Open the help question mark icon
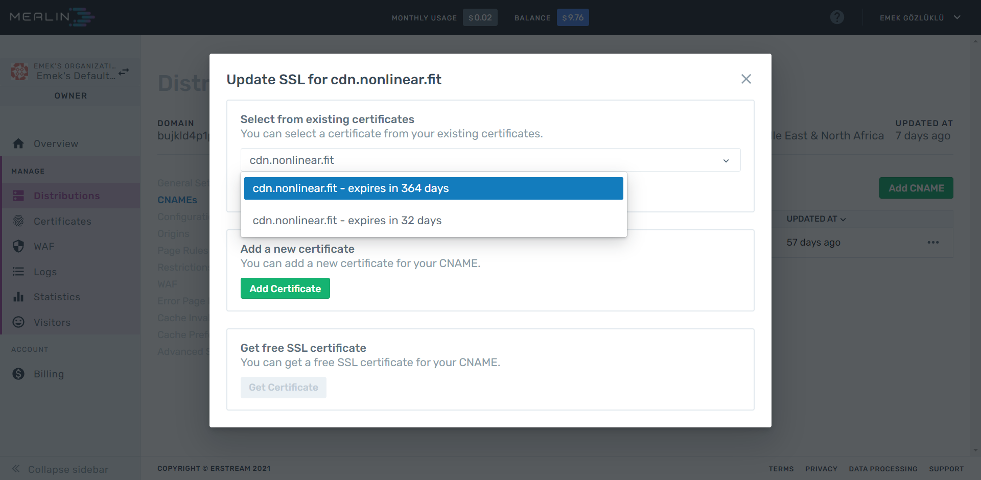The image size is (981, 480). click(837, 17)
